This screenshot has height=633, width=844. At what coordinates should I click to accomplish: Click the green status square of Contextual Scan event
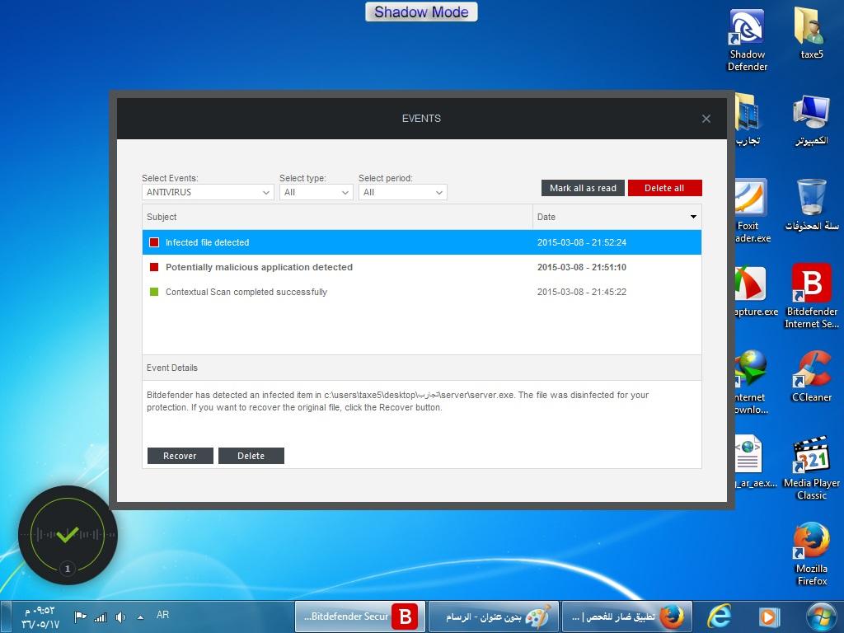click(x=154, y=292)
